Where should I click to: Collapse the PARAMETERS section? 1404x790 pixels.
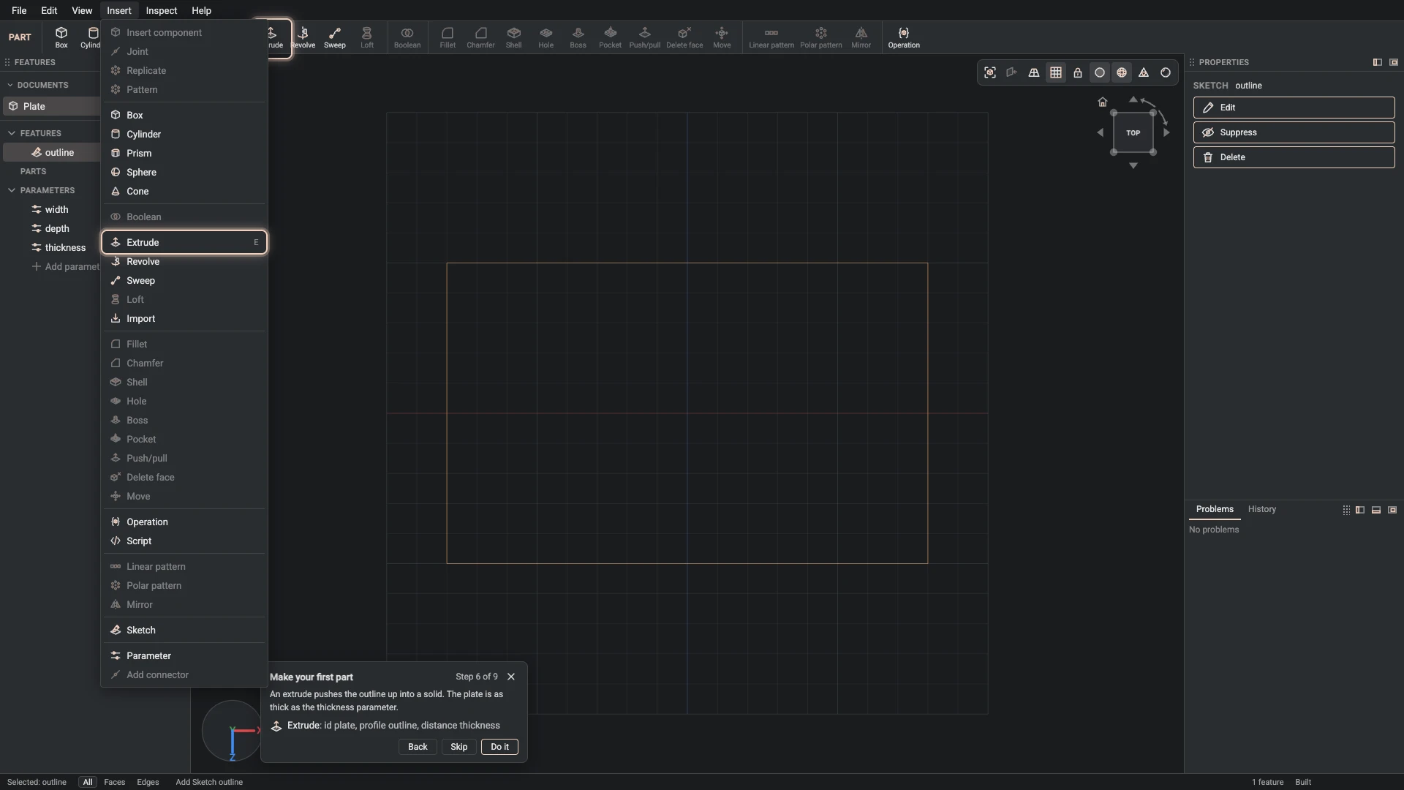[12, 190]
